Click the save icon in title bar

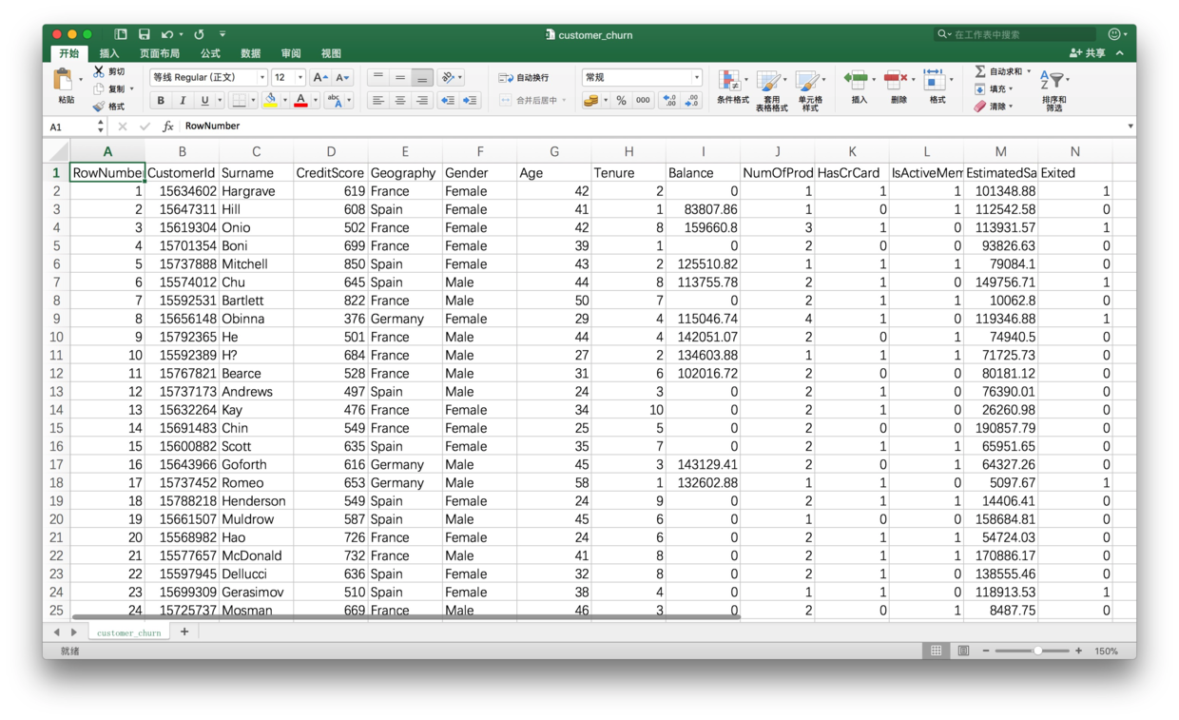pyautogui.click(x=144, y=34)
